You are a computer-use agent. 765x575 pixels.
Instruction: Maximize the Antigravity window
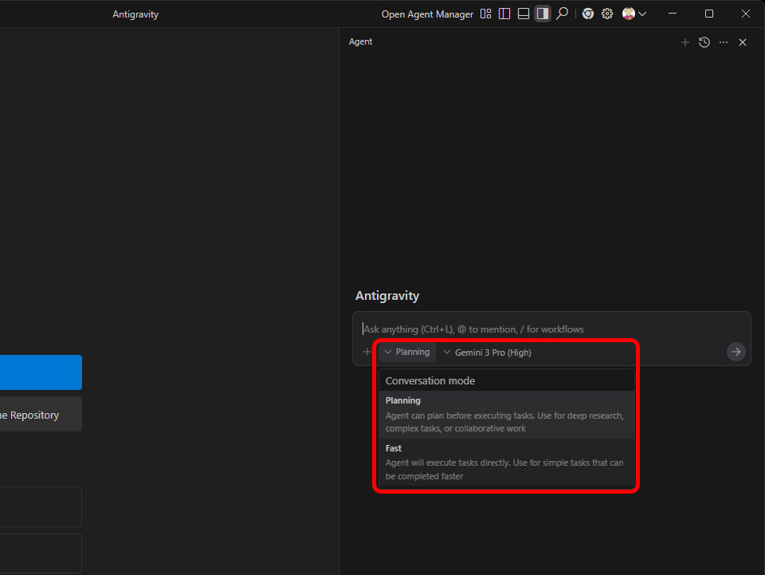pyautogui.click(x=709, y=14)
